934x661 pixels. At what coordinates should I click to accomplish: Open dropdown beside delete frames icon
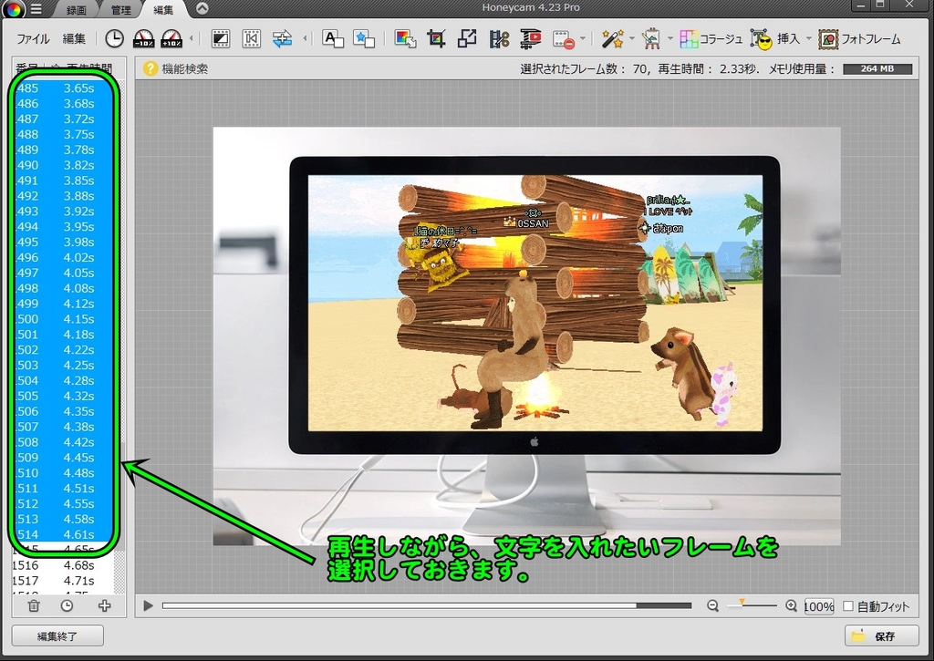[583, 38]
